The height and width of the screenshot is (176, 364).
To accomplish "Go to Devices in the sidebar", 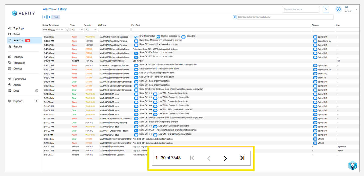I will coord(18,69).
